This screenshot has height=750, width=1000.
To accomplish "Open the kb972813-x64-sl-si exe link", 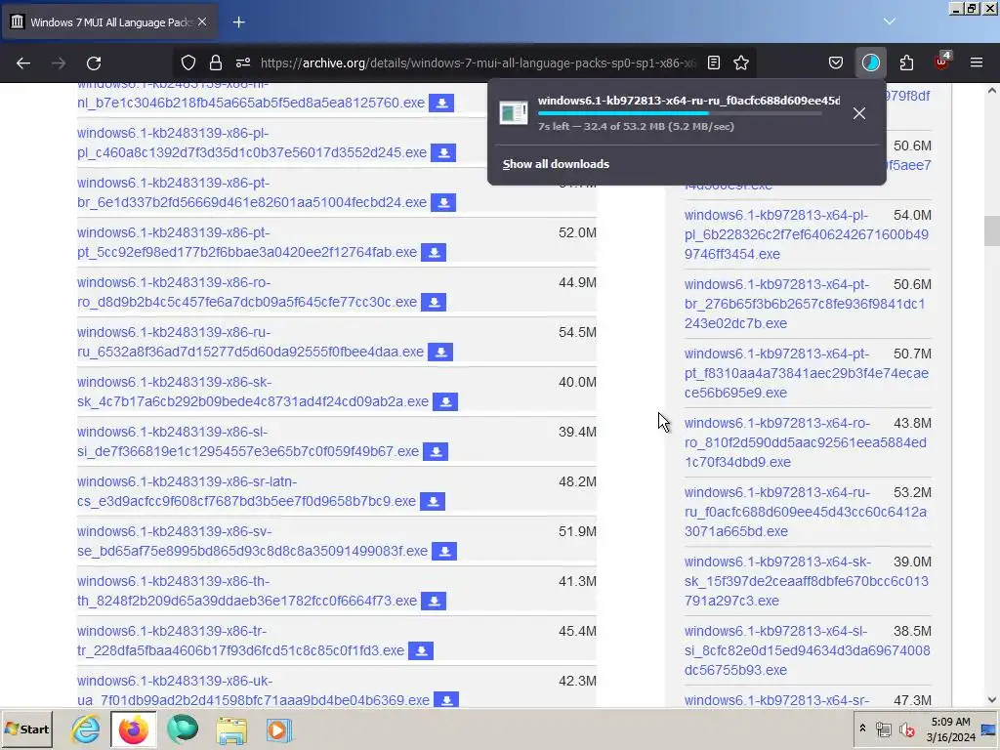I will click(x=807, y=650).
